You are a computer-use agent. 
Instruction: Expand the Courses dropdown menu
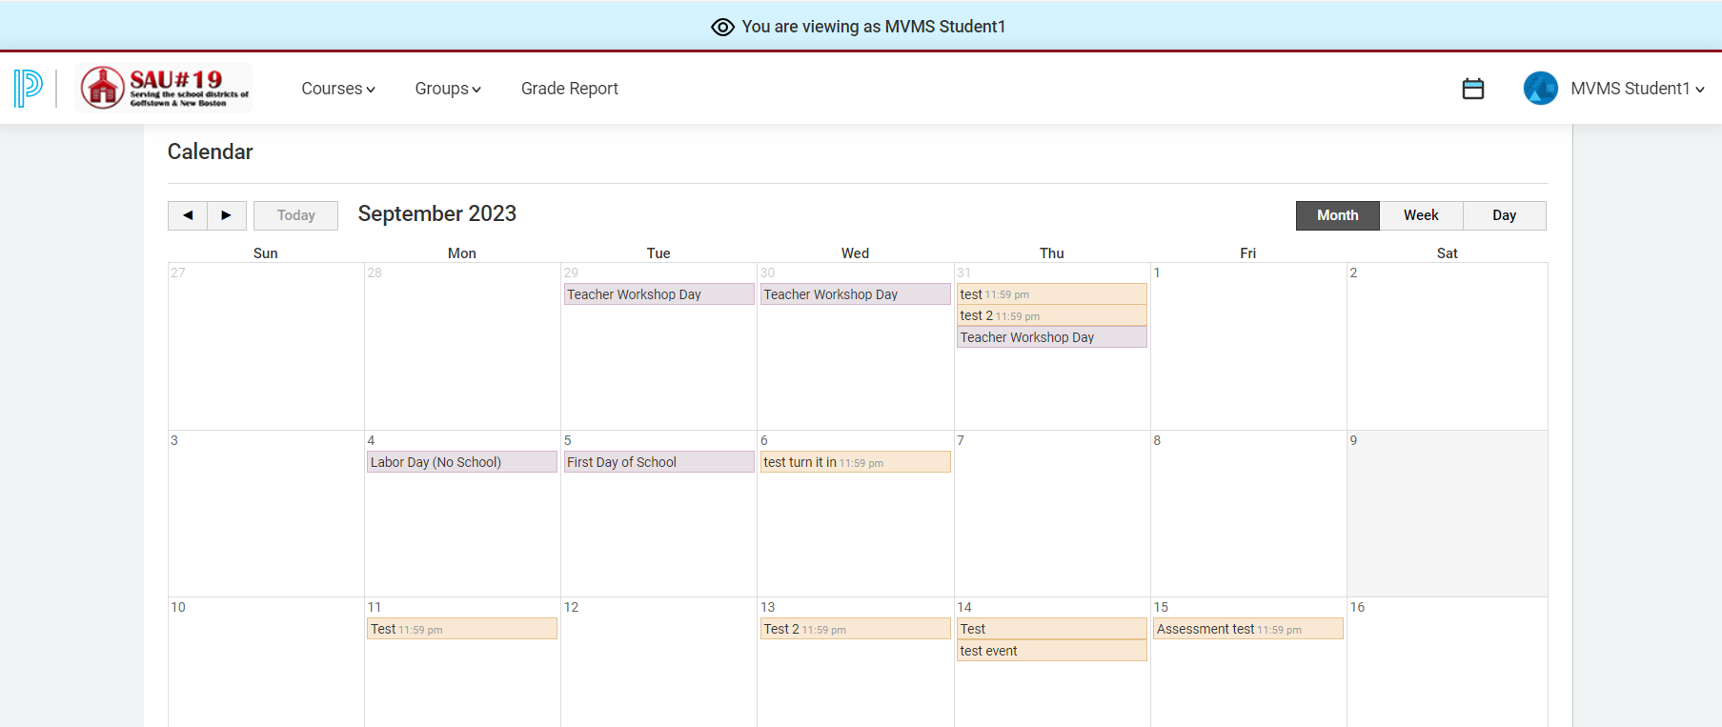(338, 89)
